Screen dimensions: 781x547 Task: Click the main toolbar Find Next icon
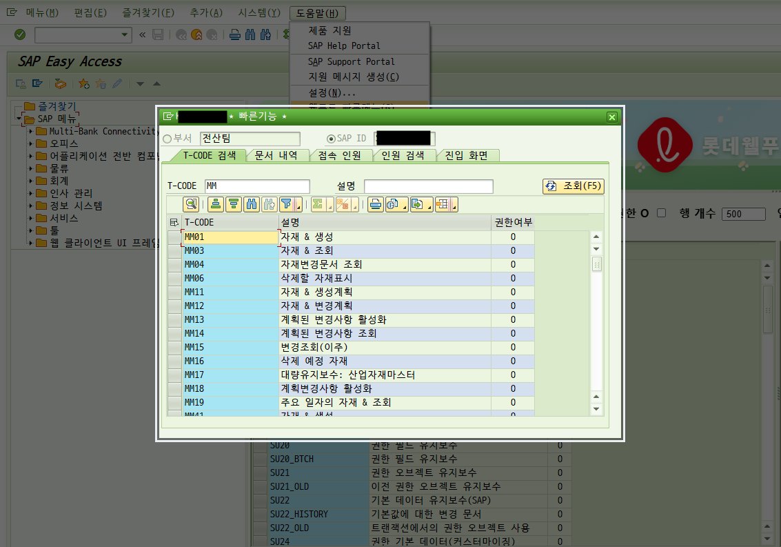pyautogui.click(x=265, y=34)
